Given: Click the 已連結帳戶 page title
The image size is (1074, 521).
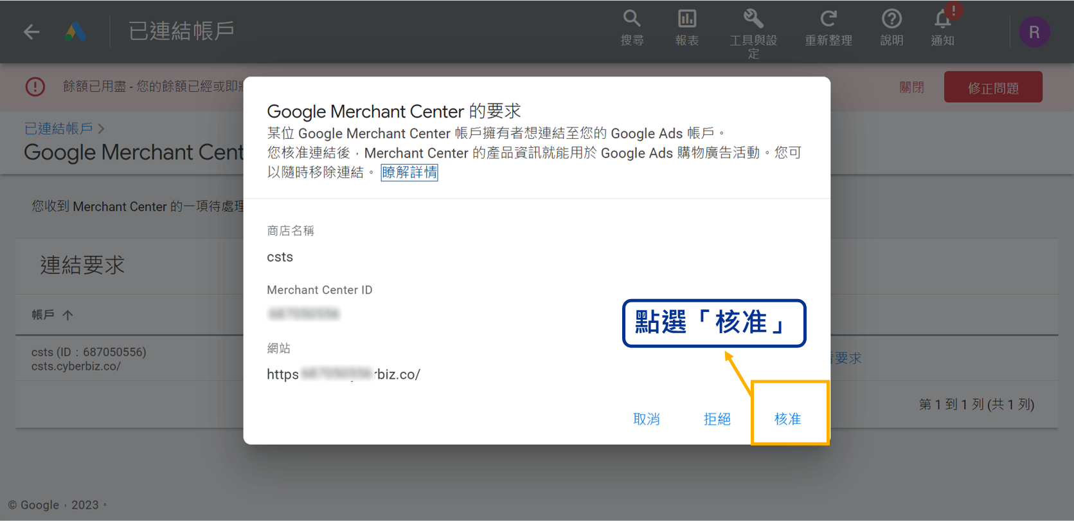Looking at the screenshot, I should click(x=181, y=31).
